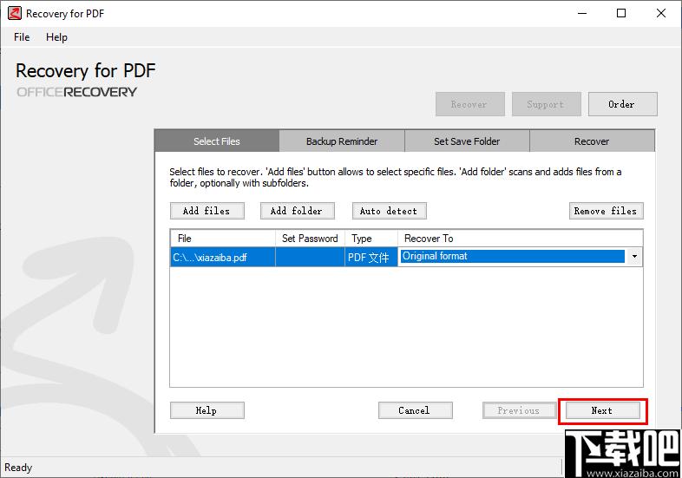Viewport: 682px width, 478px height.
Task: Open the File menu
Action: (22, 37)
